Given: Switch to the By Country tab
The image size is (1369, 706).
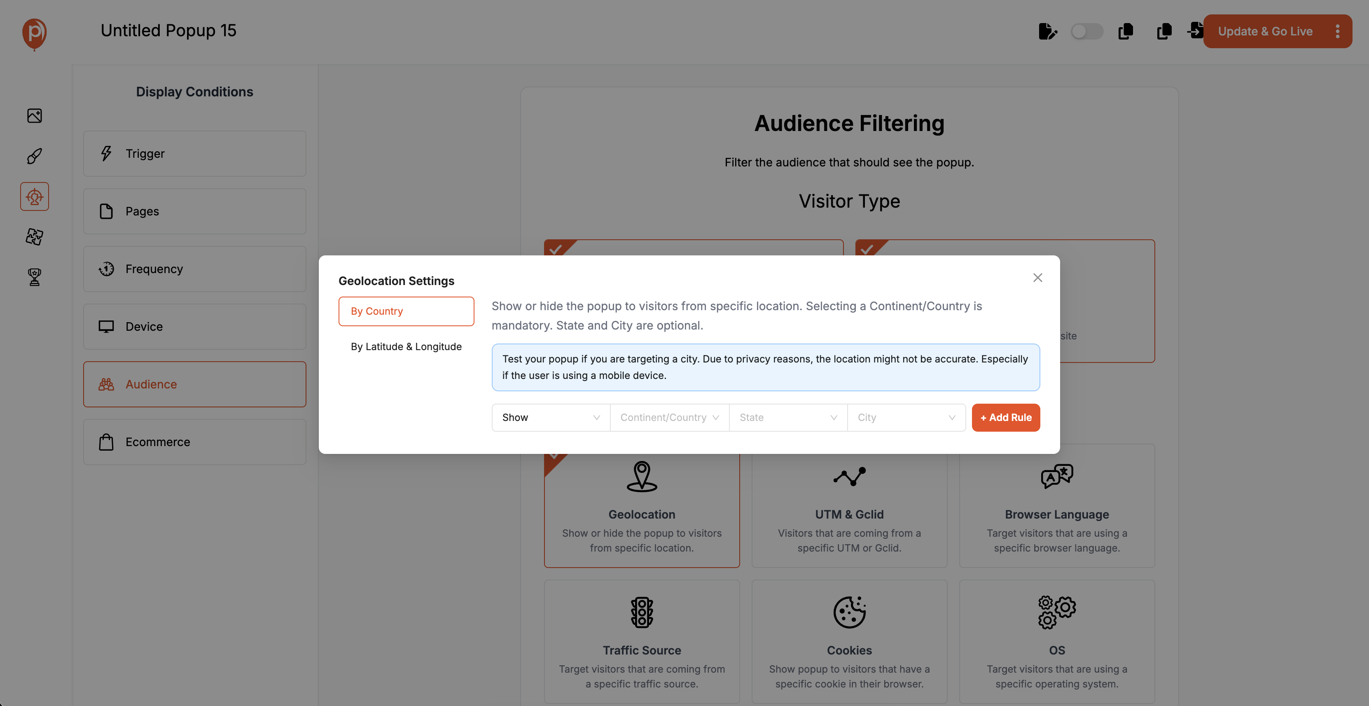Looking at the screenshot, I should point(406,311).
